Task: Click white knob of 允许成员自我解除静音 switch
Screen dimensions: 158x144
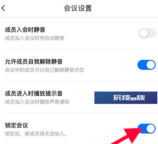Action: click(x=151, y=65)
